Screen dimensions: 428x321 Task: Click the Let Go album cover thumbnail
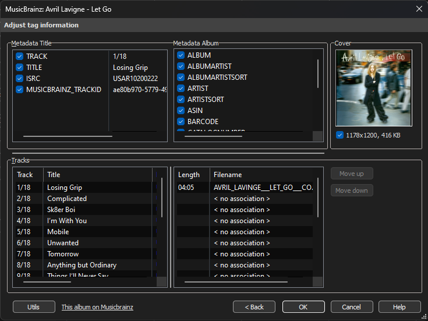(374, 88)
